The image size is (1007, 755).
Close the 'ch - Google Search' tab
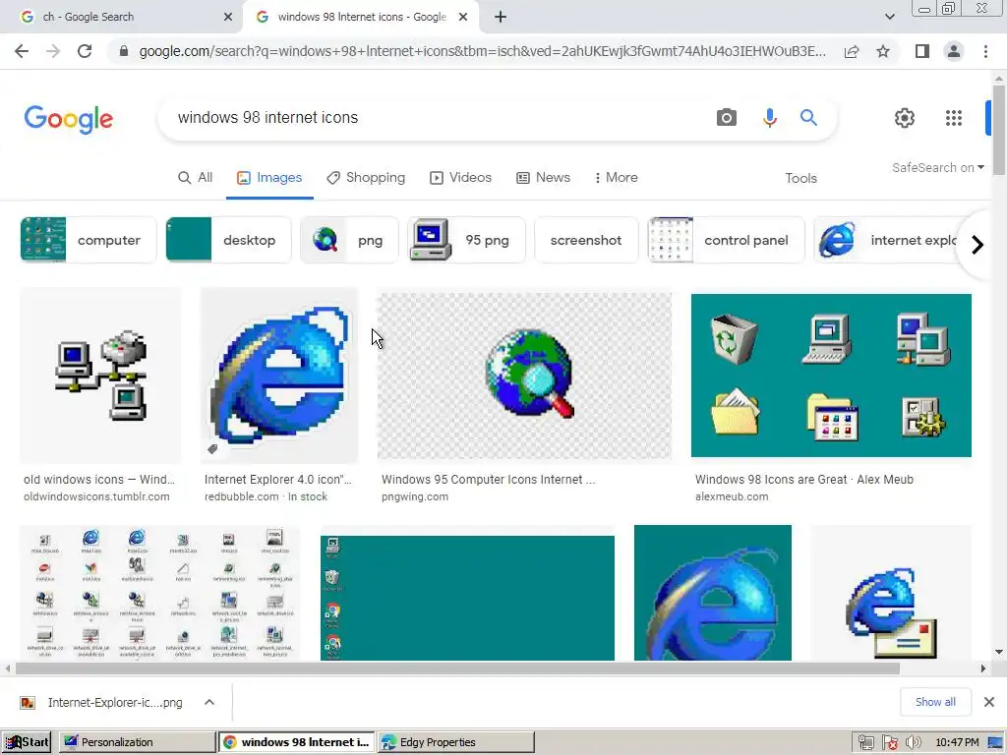(x=228, y=17)
